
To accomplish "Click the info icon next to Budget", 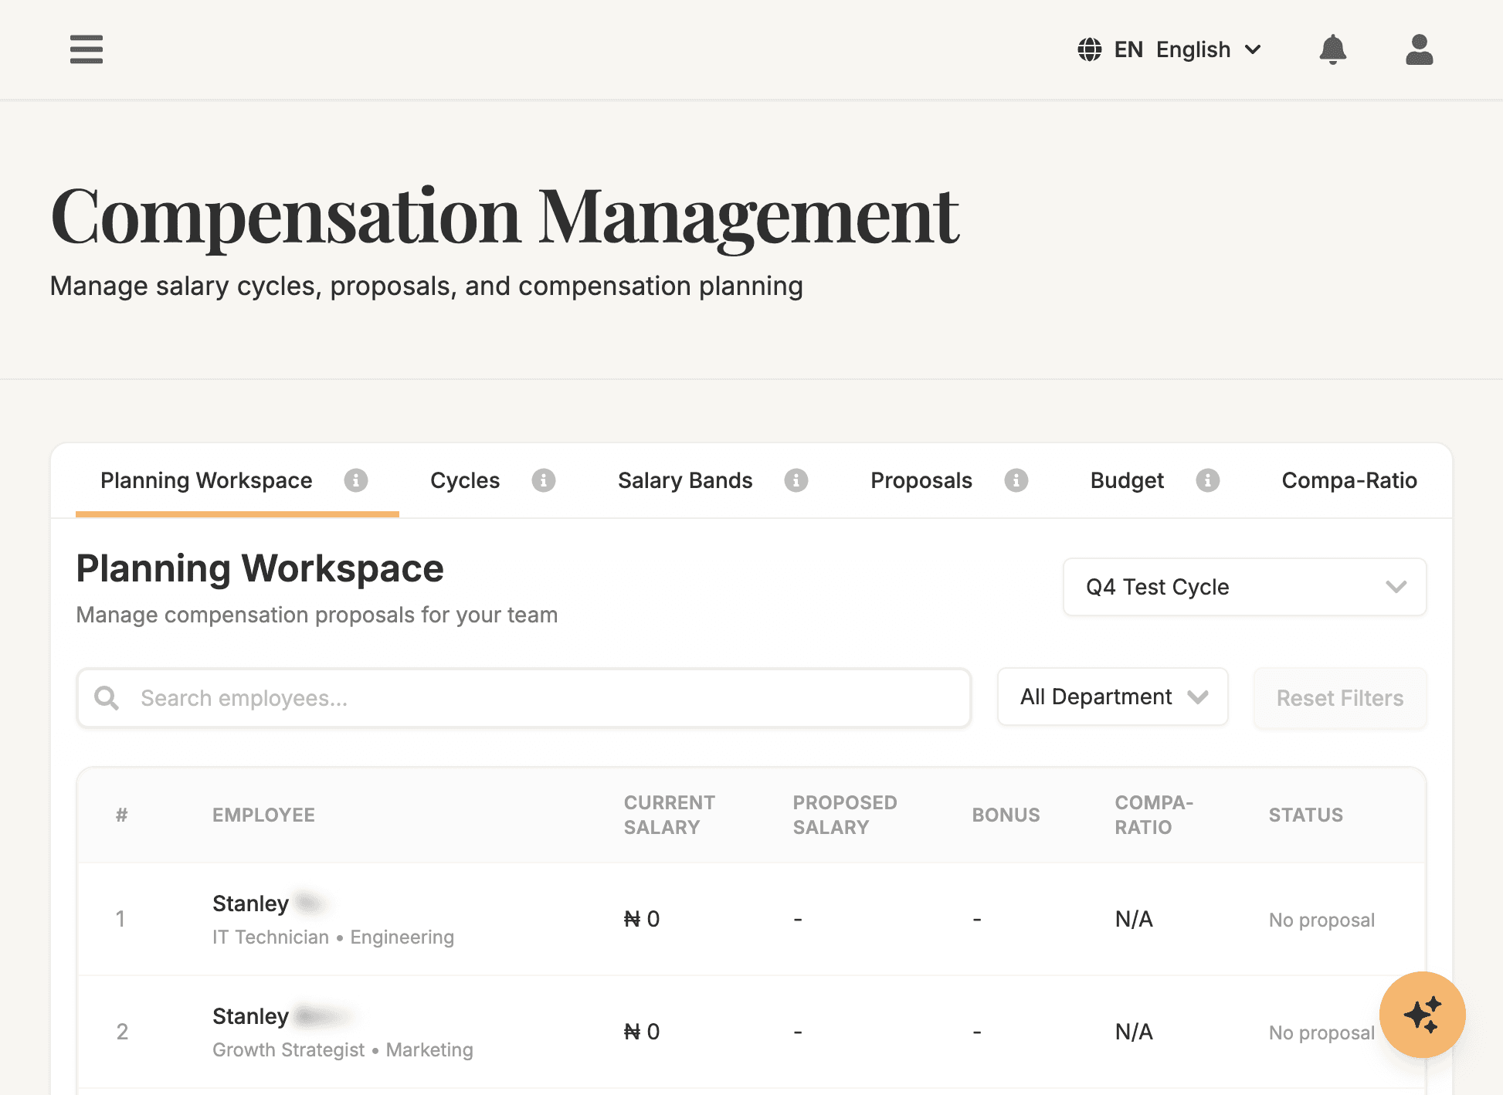I will pos(1208,480).
